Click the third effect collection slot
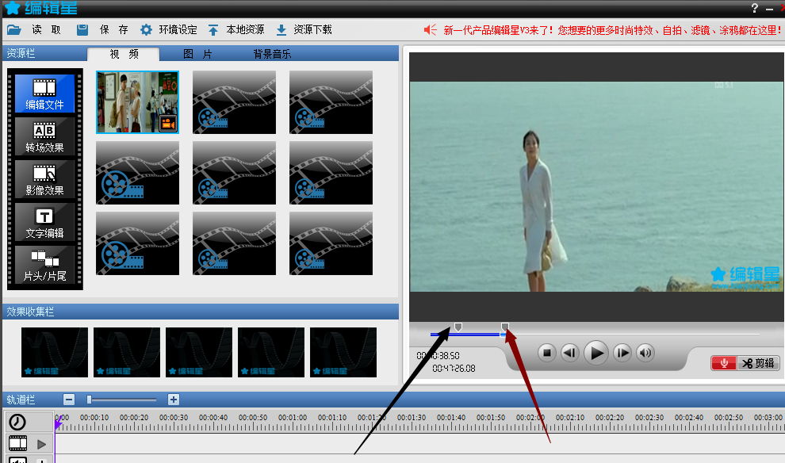 199,352
